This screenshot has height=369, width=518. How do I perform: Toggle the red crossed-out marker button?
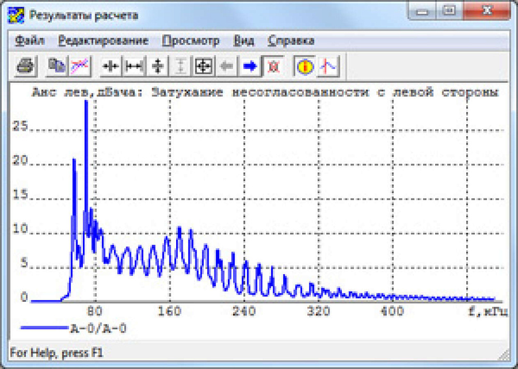(273, 66)
